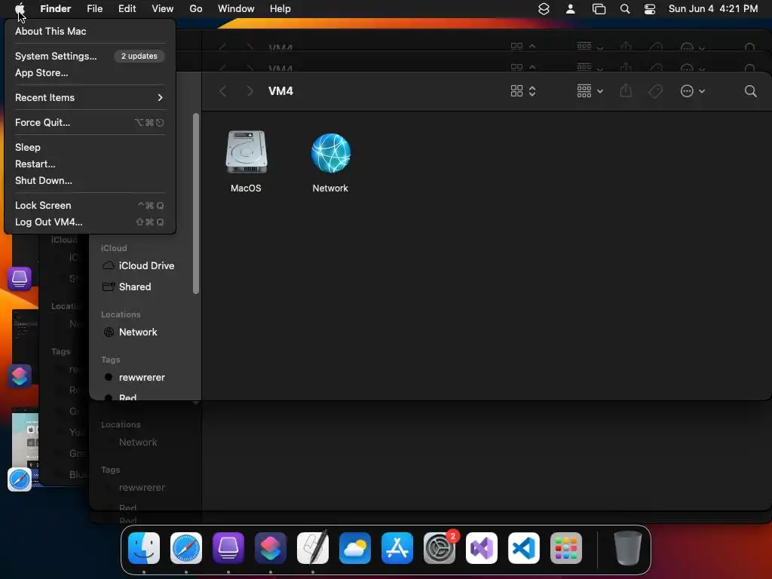Select the Safari Stage Manager thumbnail icon

click(x=20, y=479)
